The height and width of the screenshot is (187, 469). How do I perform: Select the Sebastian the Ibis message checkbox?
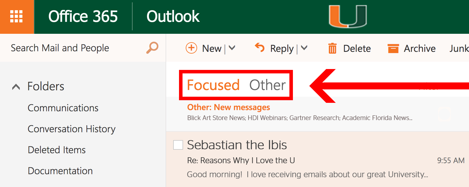[178, 145]
